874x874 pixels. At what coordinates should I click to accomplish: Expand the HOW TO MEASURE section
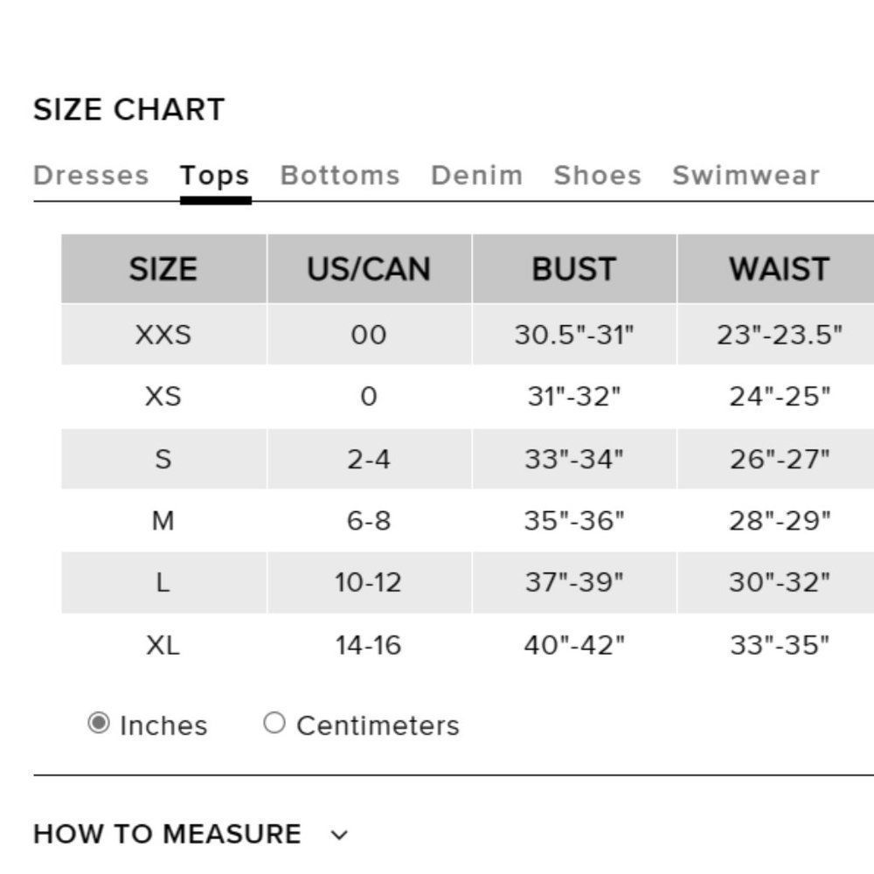168,834
